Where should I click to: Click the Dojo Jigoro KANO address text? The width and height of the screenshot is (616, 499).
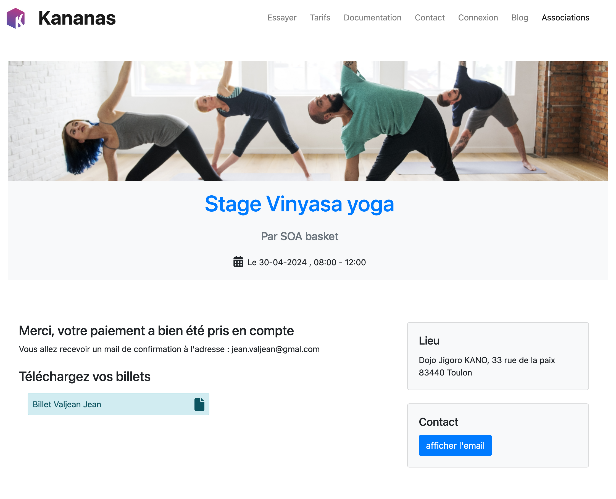[x=486, y=360]
